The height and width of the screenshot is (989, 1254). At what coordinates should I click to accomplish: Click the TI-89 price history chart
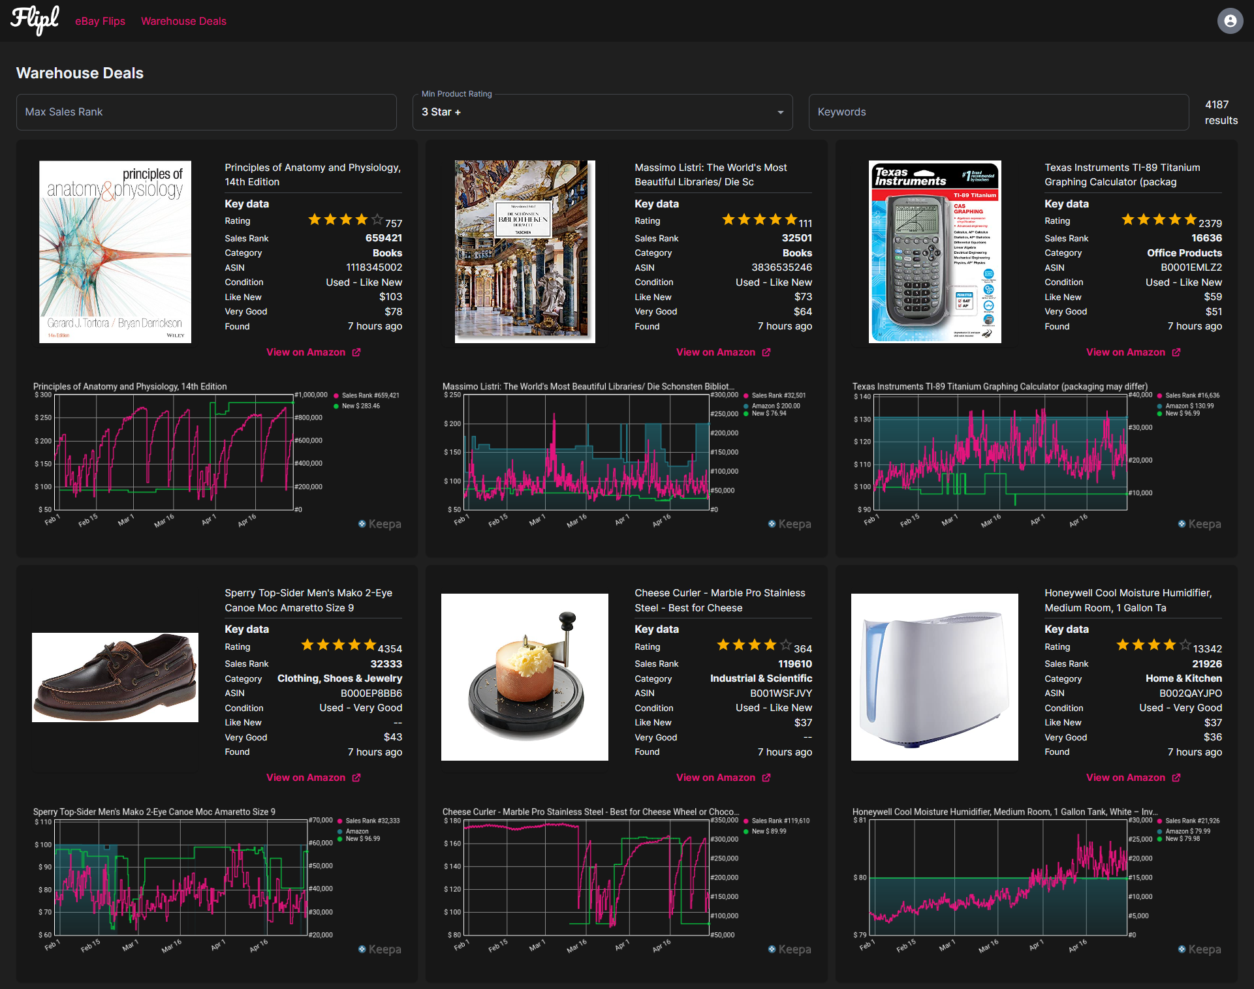coord(1001,452)
